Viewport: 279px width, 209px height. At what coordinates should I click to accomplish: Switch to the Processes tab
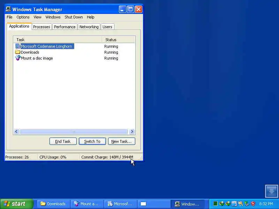(42, 27)
